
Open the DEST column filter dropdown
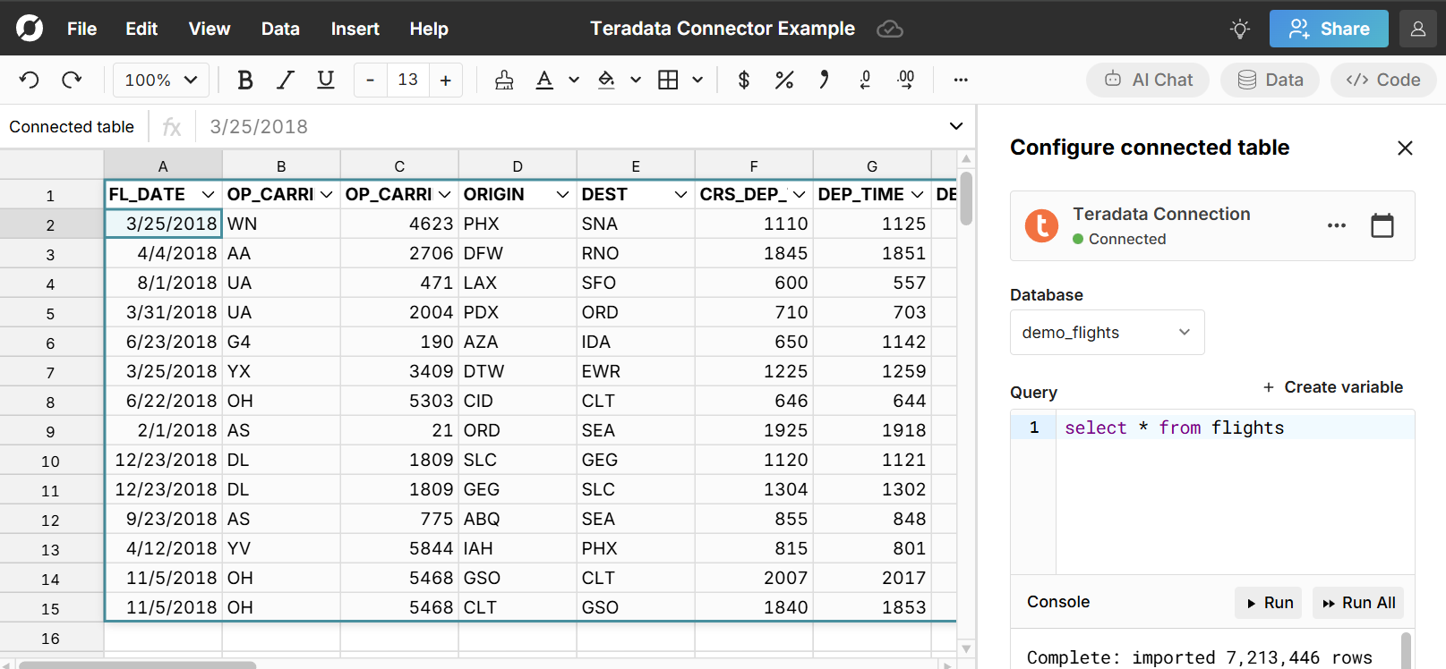pos(680,194)
